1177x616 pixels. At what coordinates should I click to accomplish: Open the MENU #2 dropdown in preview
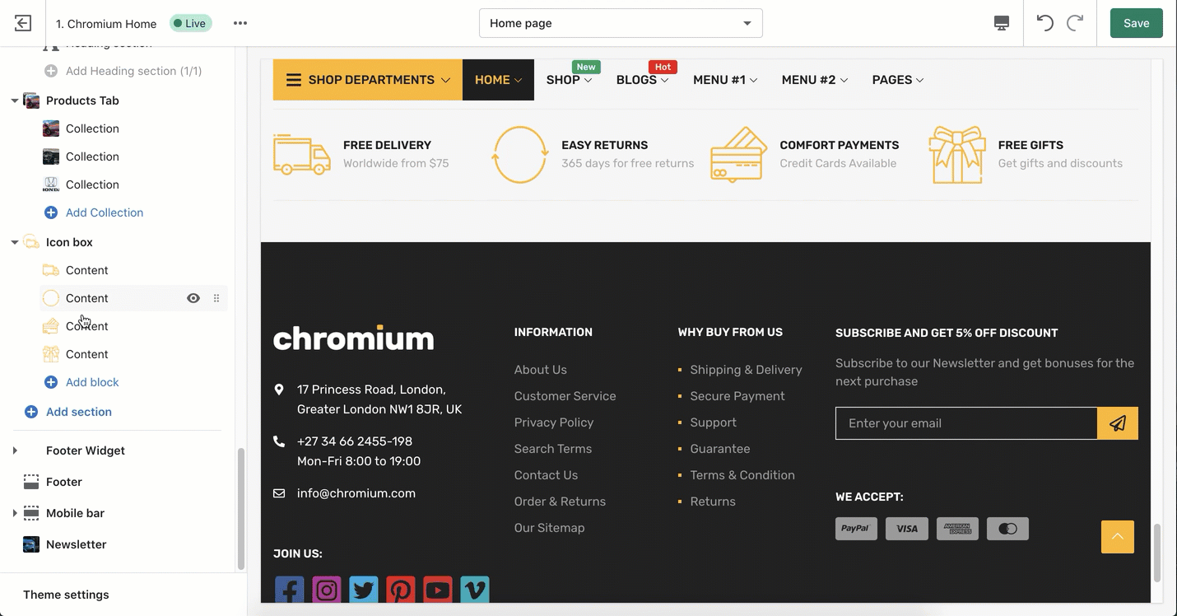[814, 80]
